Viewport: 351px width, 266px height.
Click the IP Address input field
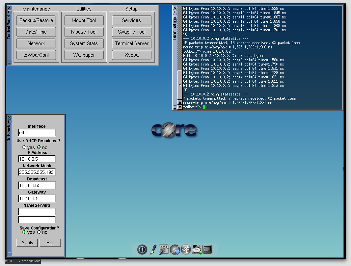tap(37, 159)
